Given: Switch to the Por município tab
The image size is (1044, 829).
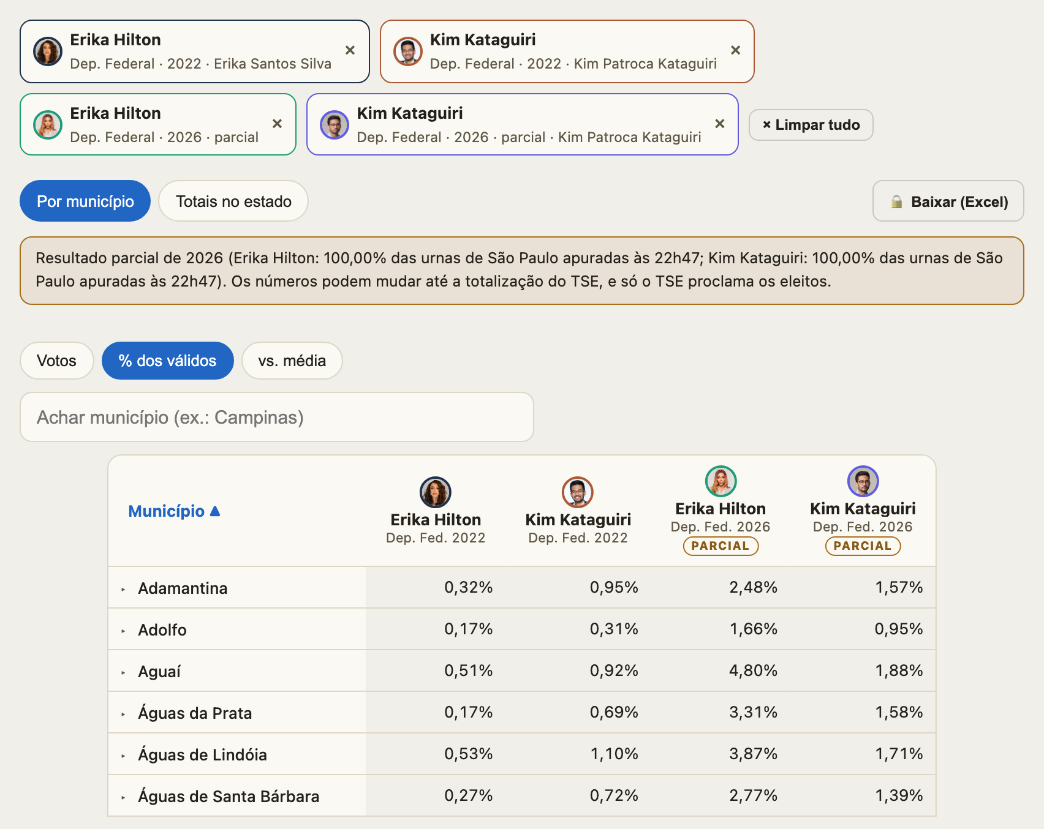Looking at the screenshot, I should 85,201.
